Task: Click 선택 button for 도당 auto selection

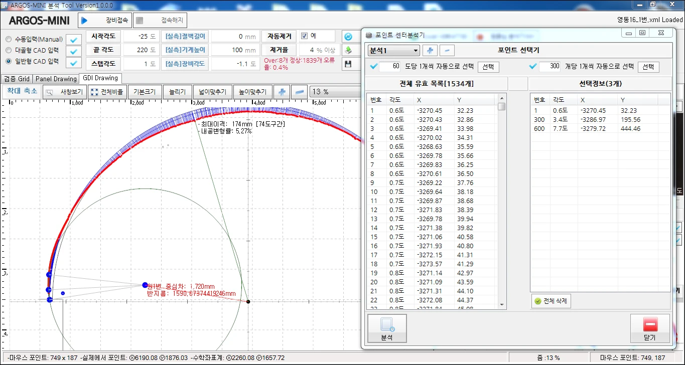Action: pos(488,67)
